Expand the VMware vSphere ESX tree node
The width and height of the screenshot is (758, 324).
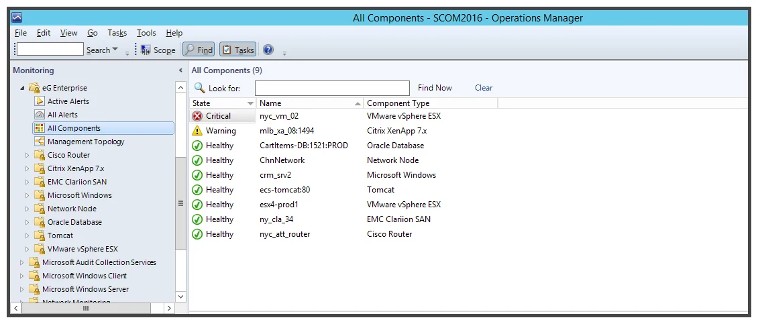[x=27, y=249]
